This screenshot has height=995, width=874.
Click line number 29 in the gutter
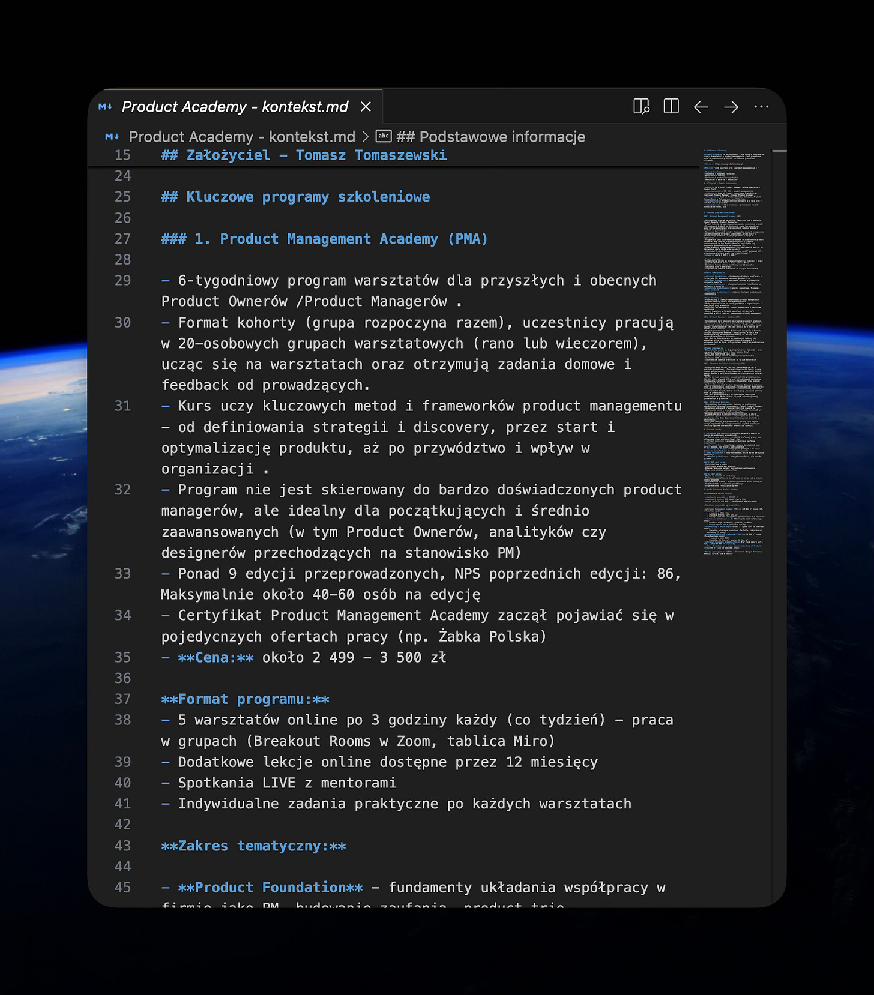click(x=122, y=281)
